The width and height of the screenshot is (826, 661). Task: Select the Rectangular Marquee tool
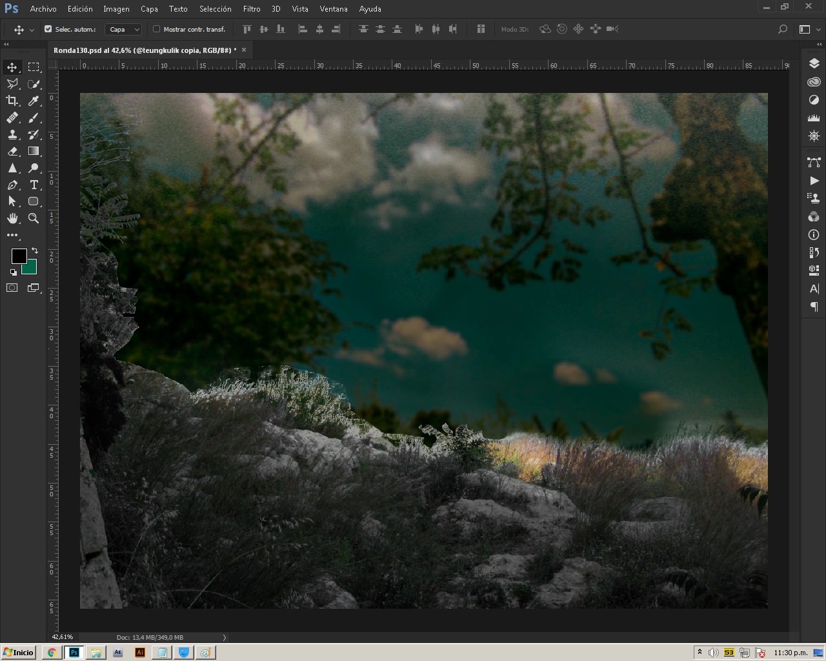coord(34,67)
